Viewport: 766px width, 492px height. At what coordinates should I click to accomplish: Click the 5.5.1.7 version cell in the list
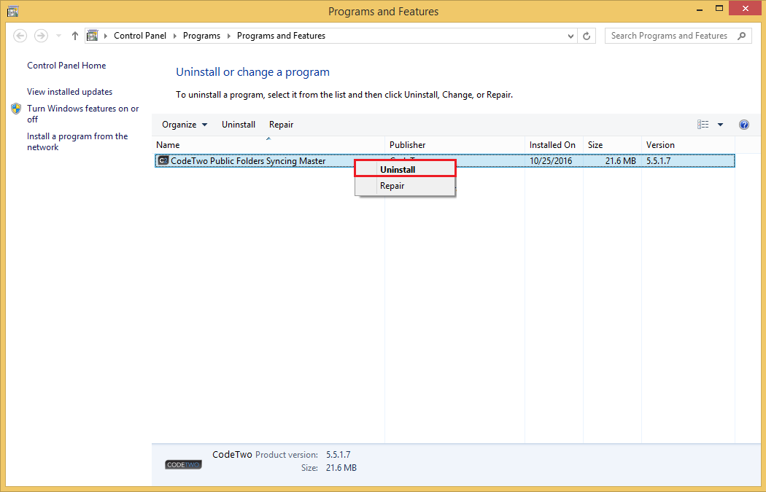click(659, 161)
